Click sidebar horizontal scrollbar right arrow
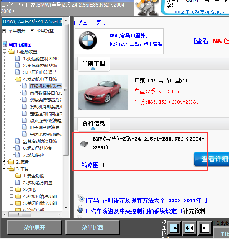The image size is (229, 239). coord(59,214)
